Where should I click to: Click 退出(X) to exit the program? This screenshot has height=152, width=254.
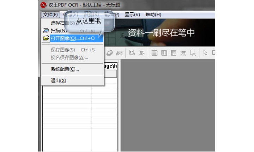pyautogui.click(x=58, y=81)
